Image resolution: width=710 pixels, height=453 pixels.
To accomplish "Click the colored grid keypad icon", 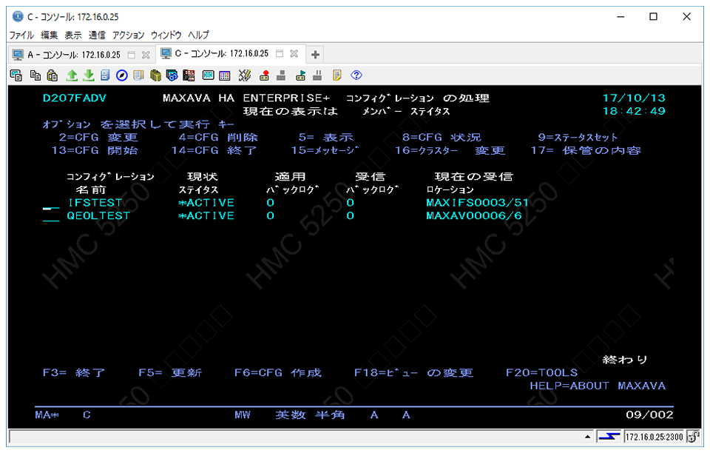I will (x=225, y=75).
